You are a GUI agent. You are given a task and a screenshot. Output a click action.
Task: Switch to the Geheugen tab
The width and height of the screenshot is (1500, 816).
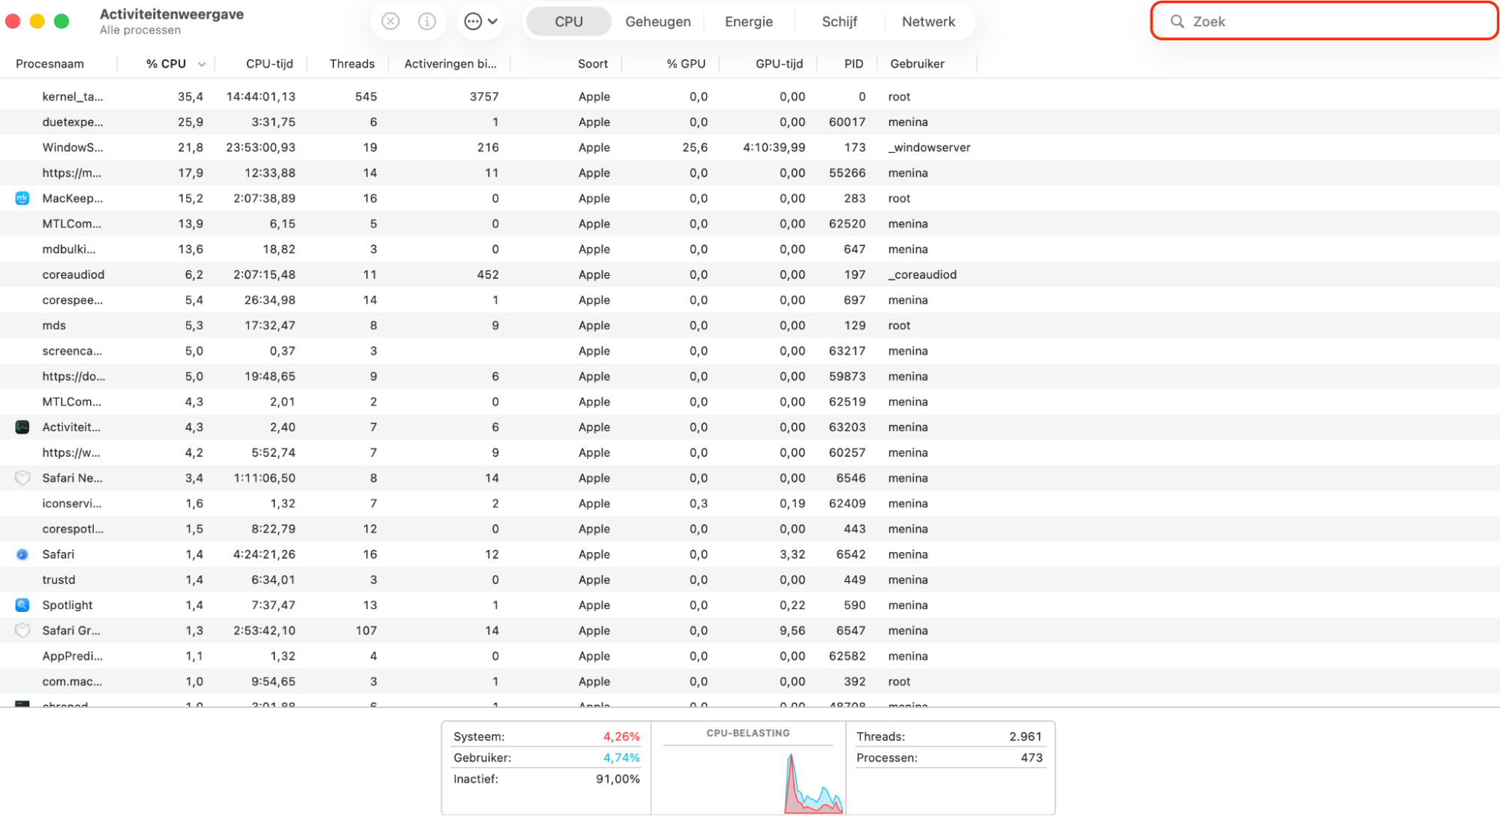point(658,21)
